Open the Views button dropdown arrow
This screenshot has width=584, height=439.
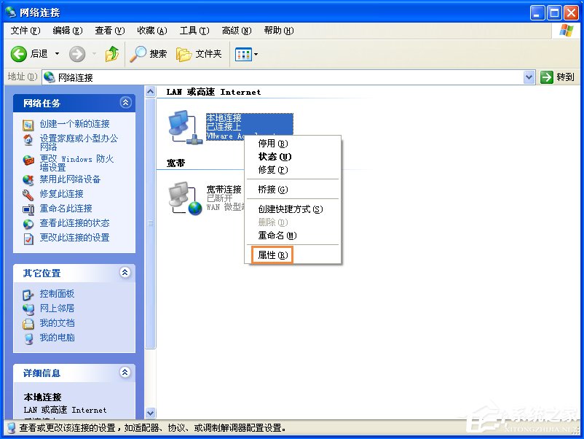[x=256, y=55]
